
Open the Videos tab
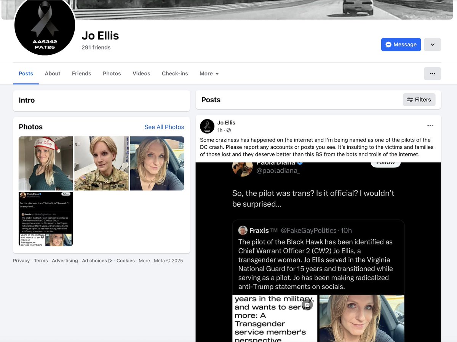[141, 73]
